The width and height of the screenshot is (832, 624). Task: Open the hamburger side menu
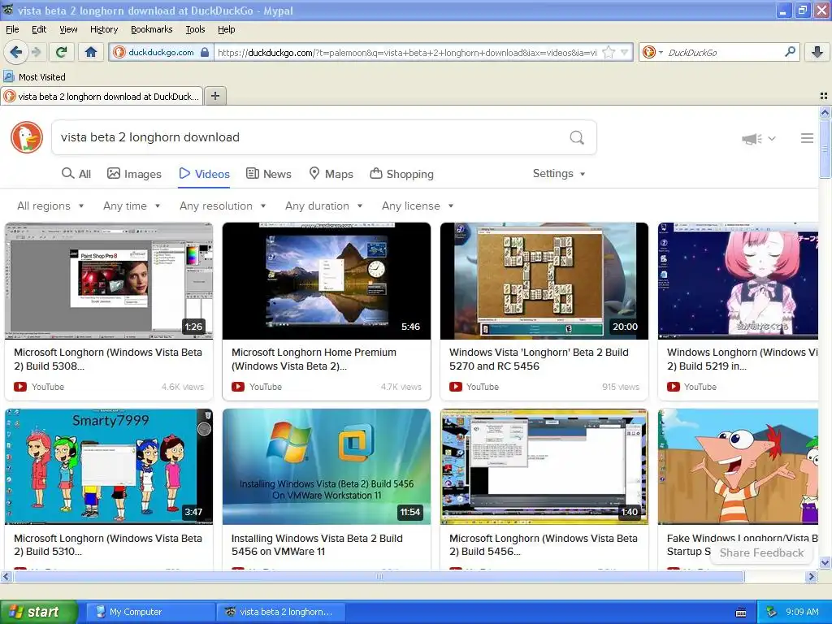807,138
